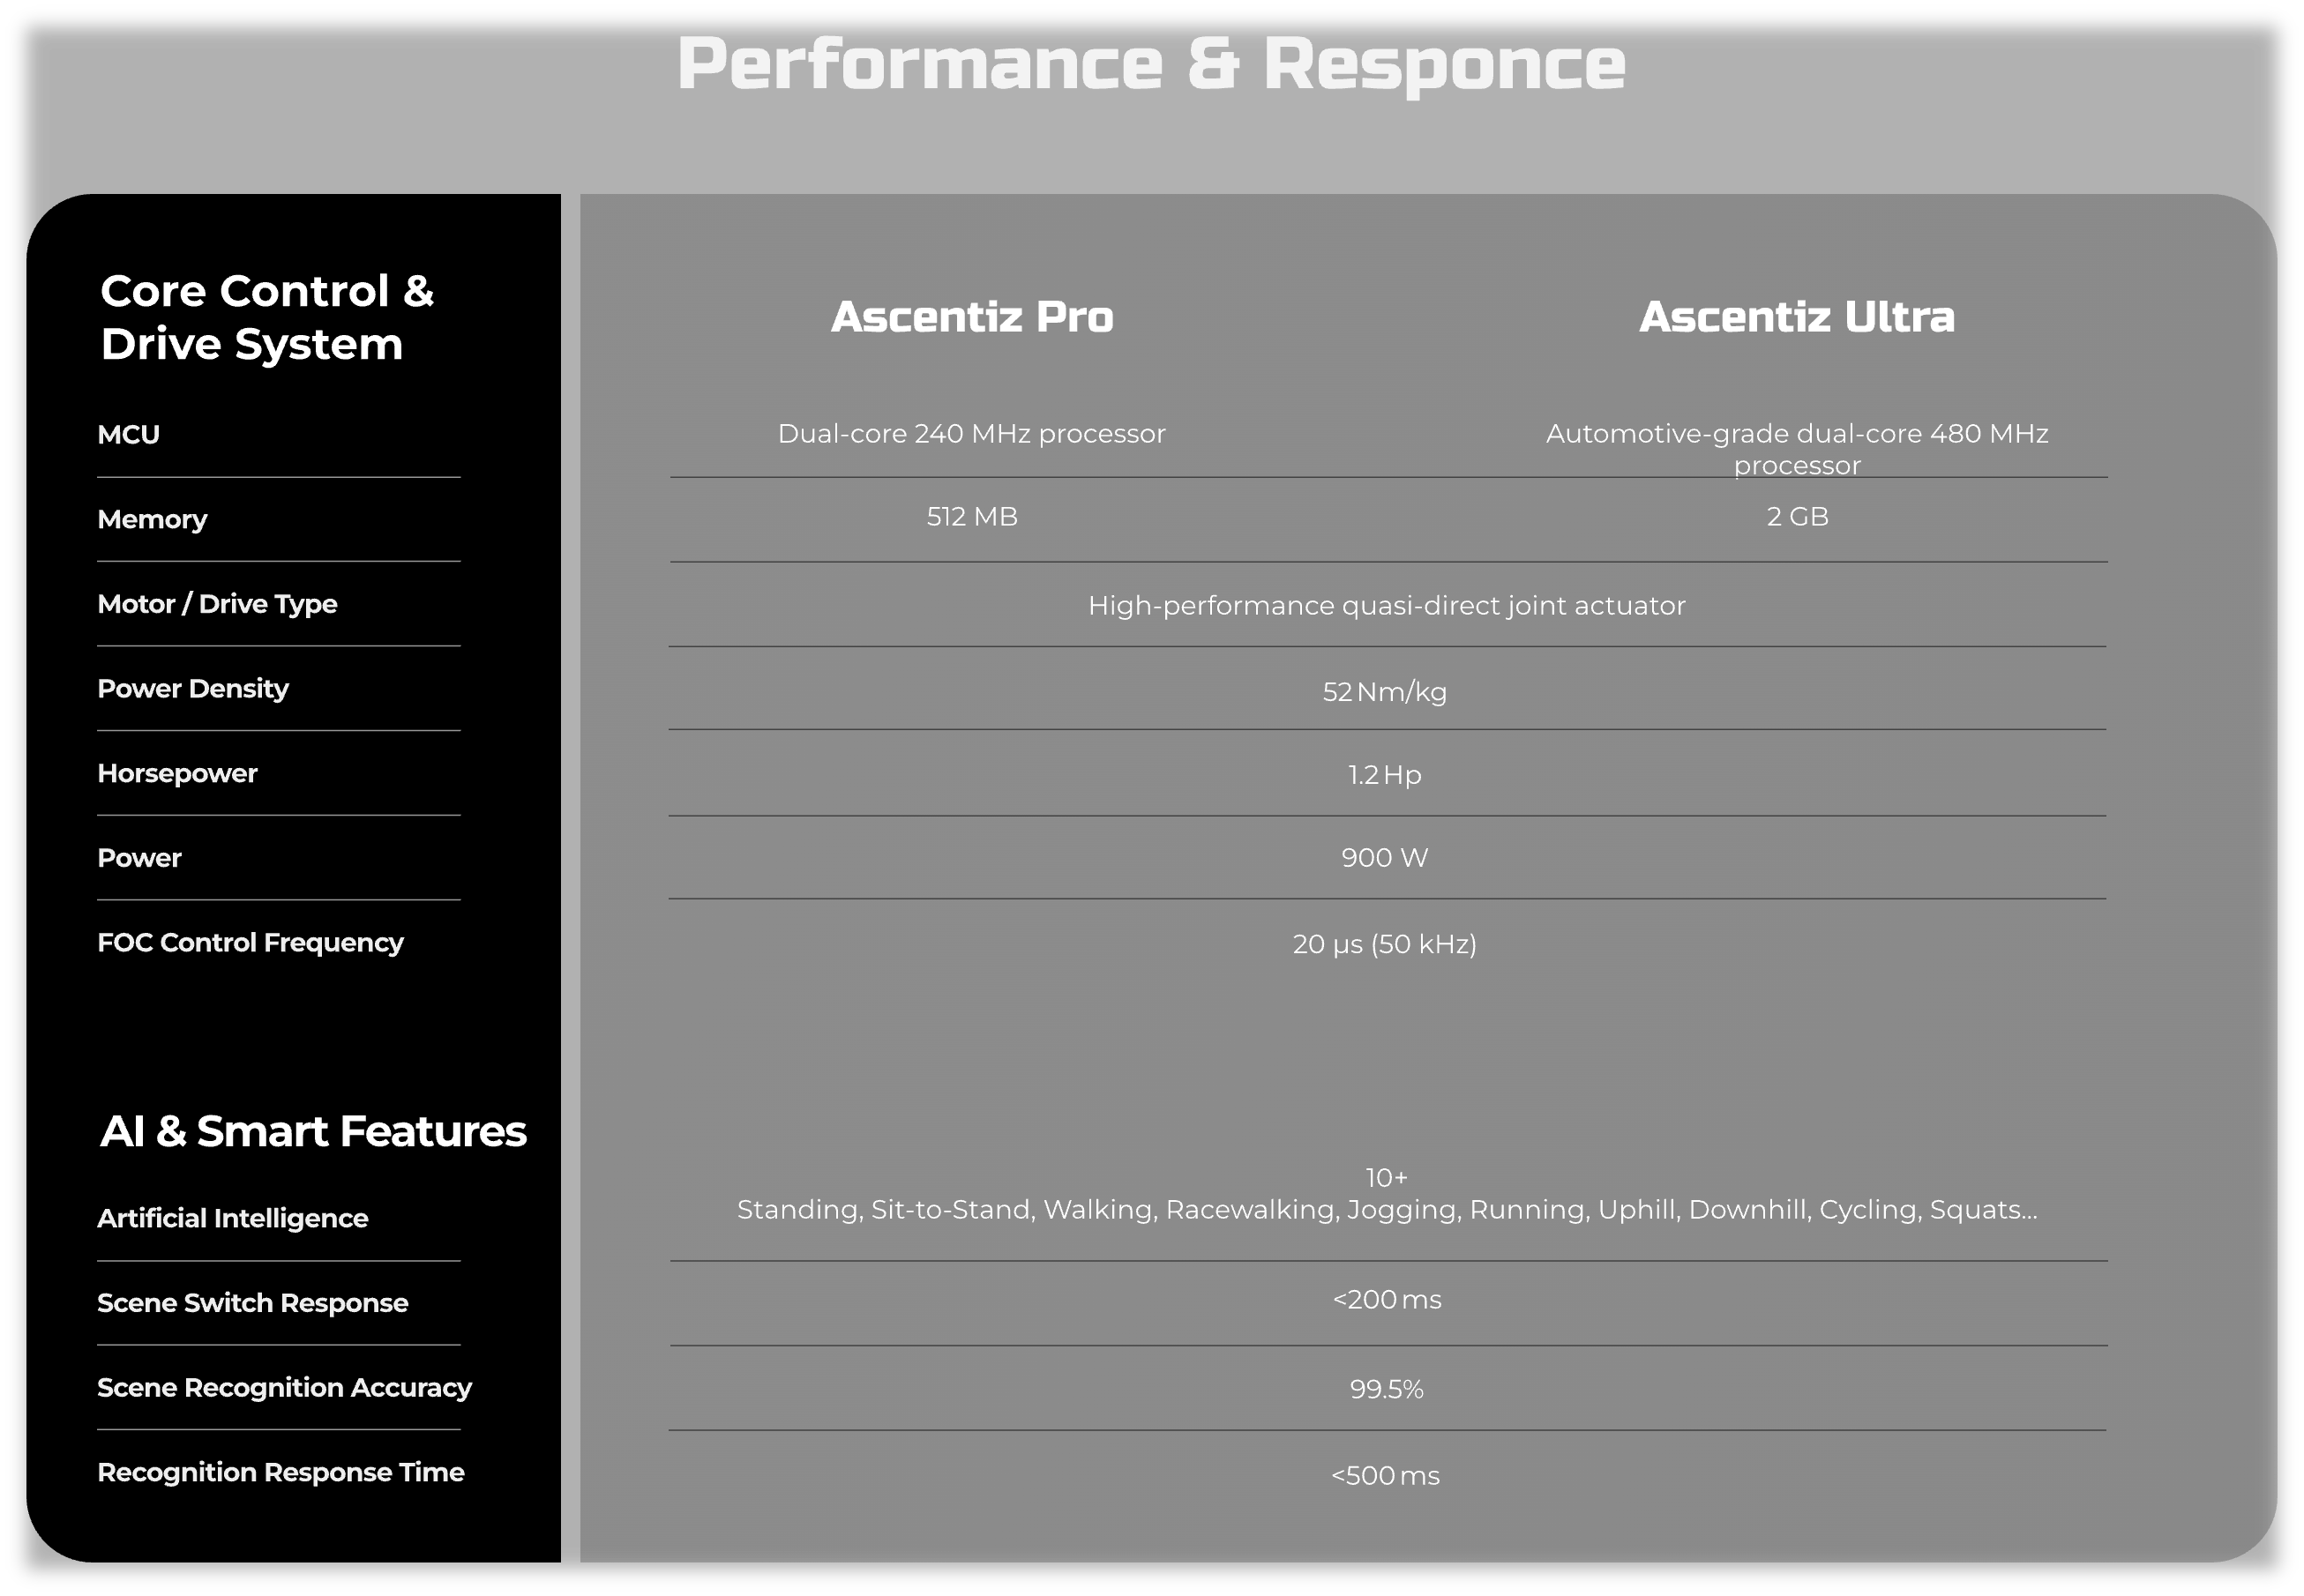Click the 512 MB memory value

971,517
